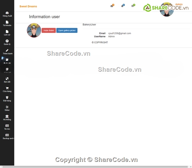Open the Bài viết sidebar item
192x168 pixels.
(x=7, y=80)
